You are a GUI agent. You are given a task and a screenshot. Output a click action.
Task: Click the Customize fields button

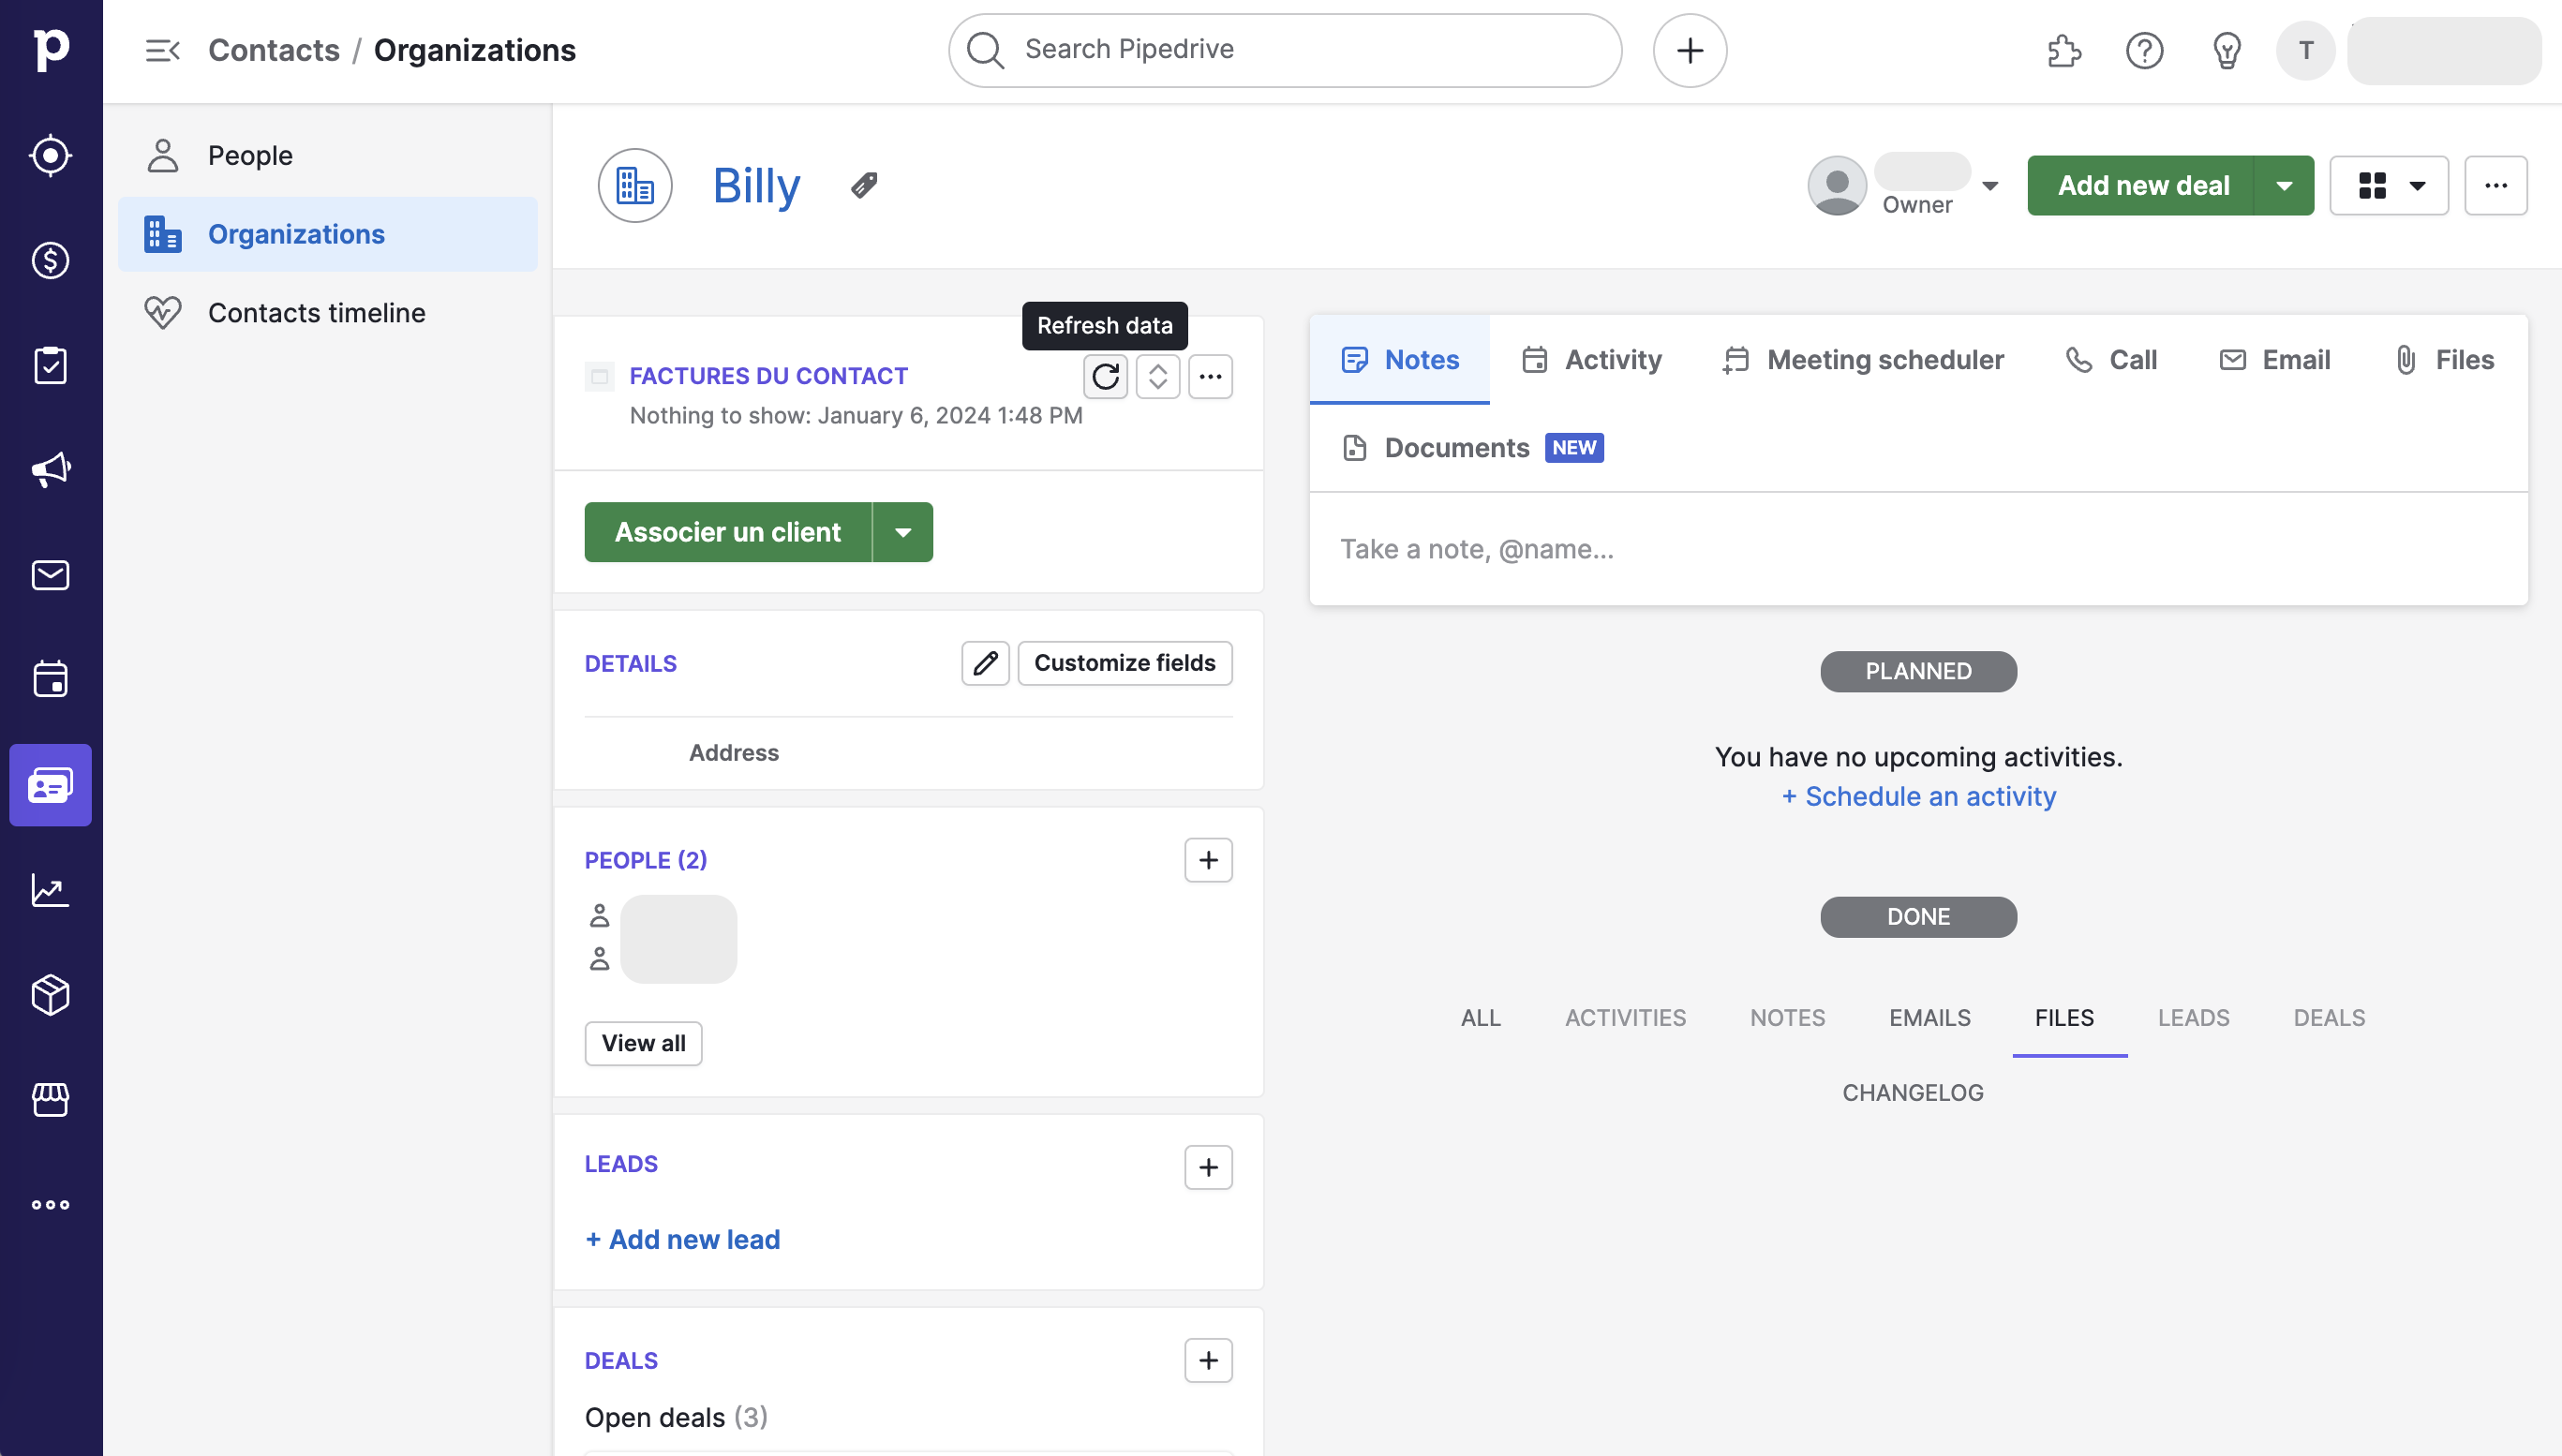(x=1124, y=663)
